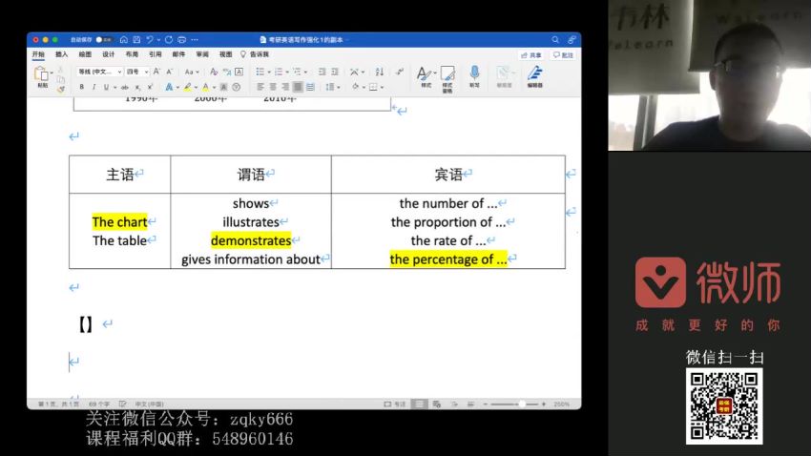The height and width of the screenshot is (456, 811).
Task: Open the Change Case Aa dropdown
Action: click(192, 72)
